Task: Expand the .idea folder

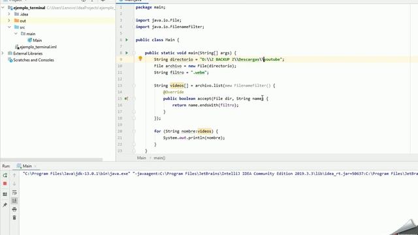Action: coord(9,14)
